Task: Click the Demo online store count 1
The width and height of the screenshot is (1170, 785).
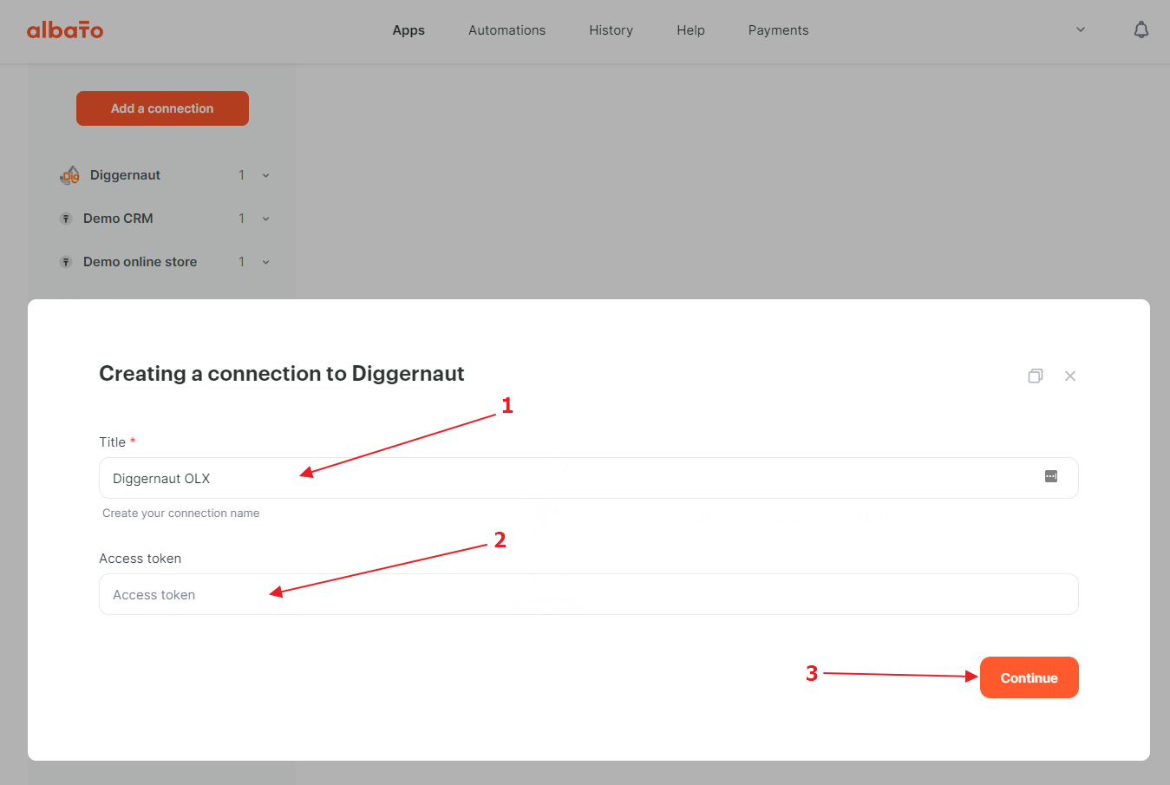Action: (x=241, y=262)
